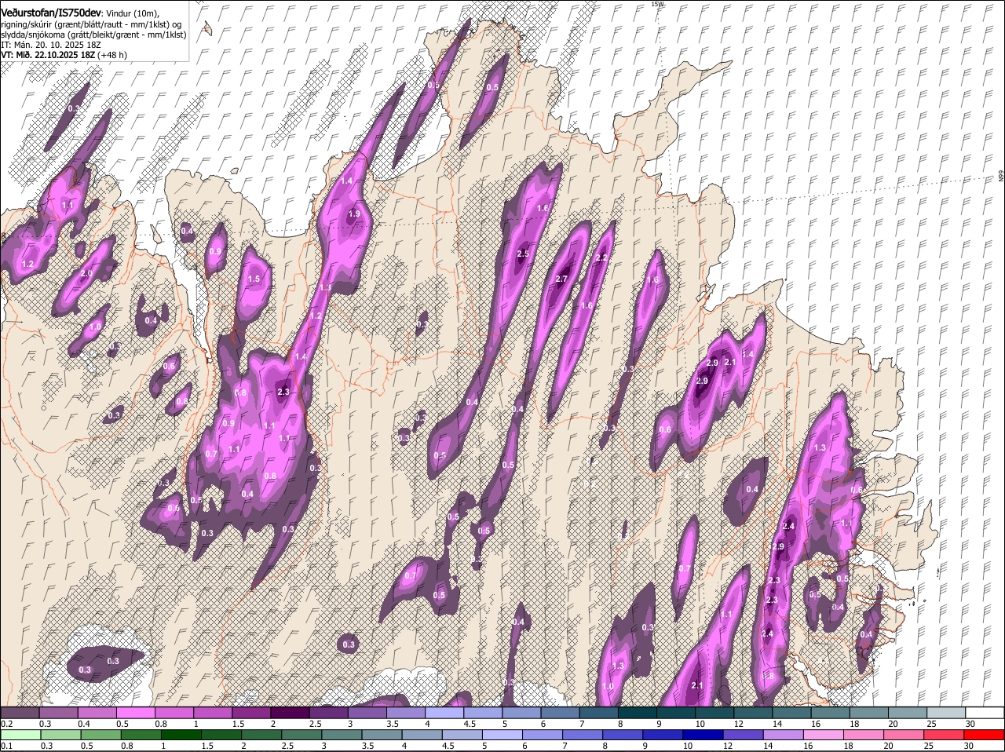Click dark blue rain swatch between 10 and 12
This screenshot has width=1005, height=752.
pos(703,736)
